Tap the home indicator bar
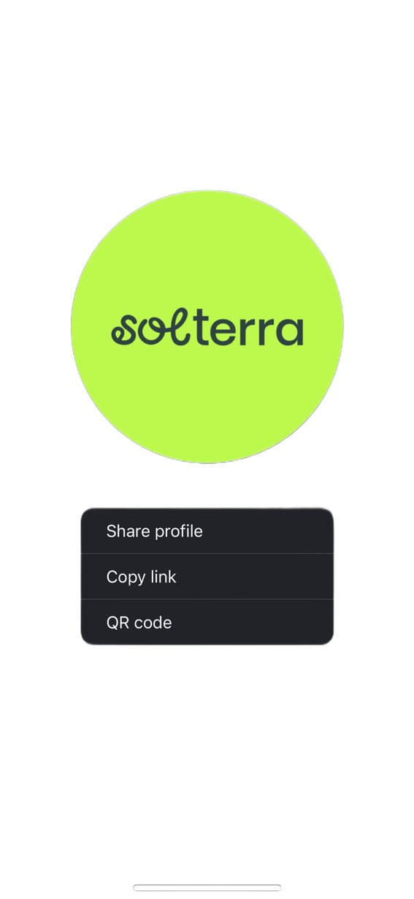Image resolution: width=414 pixels, height=899 pixels. point(207,887)
